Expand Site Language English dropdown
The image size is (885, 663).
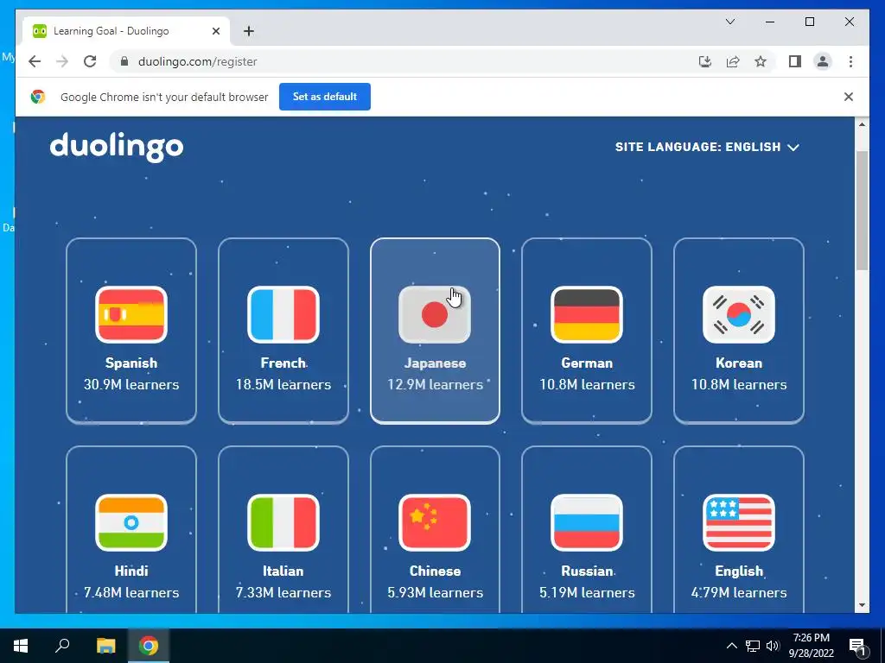click(x=707, y=147)
